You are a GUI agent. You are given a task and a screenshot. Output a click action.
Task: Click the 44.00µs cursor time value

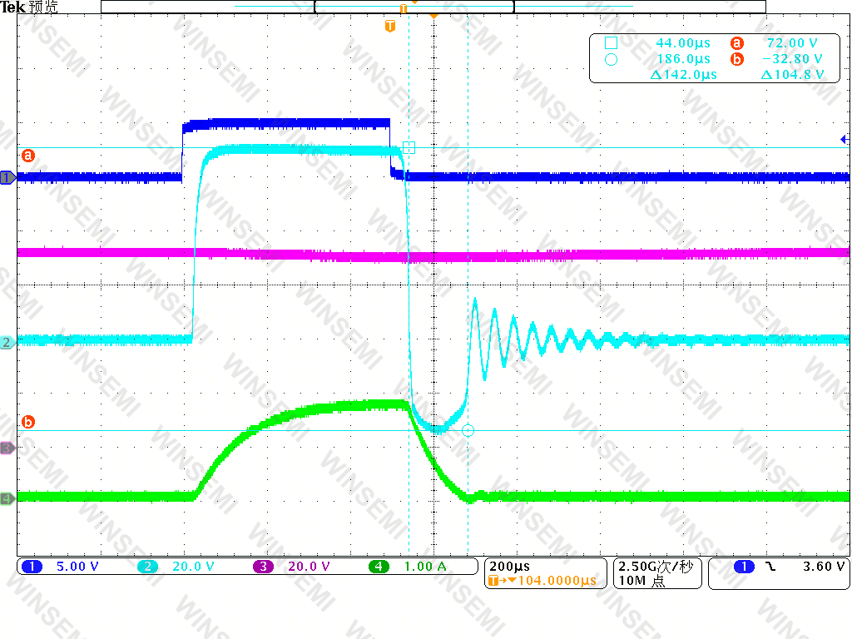[683, 43]
